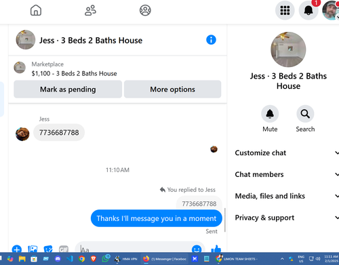Open Discord from the taskbar
Viewport: 339px width, 265px height.
click(58, 259)
